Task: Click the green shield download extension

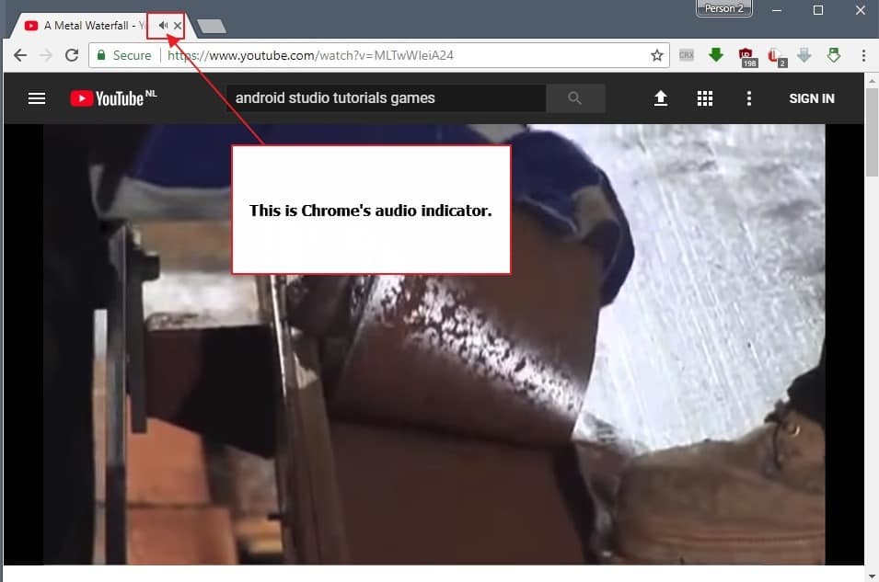Action: [834, 54]
